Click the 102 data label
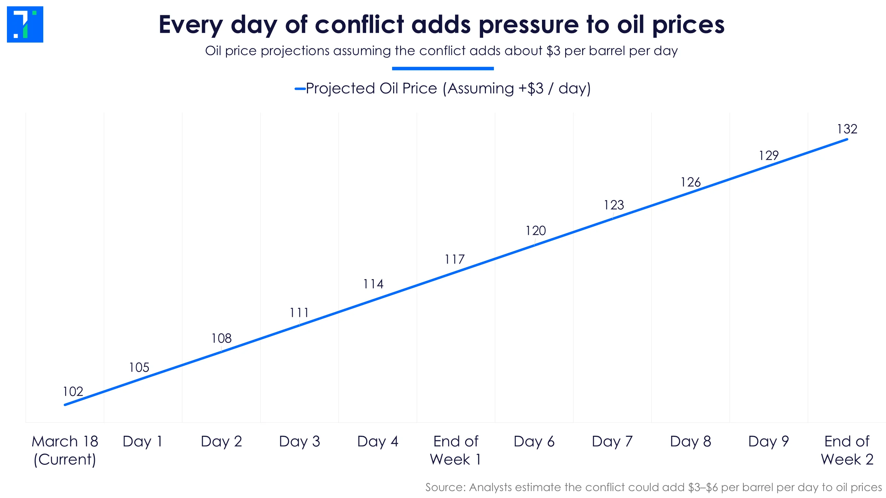The image size is (886, 498). [73, 391]
